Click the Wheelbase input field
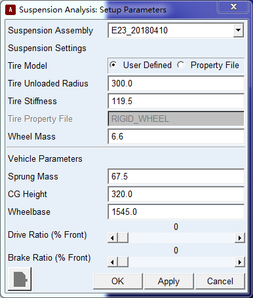The image size is (253, 298). (x=176, y=212)
